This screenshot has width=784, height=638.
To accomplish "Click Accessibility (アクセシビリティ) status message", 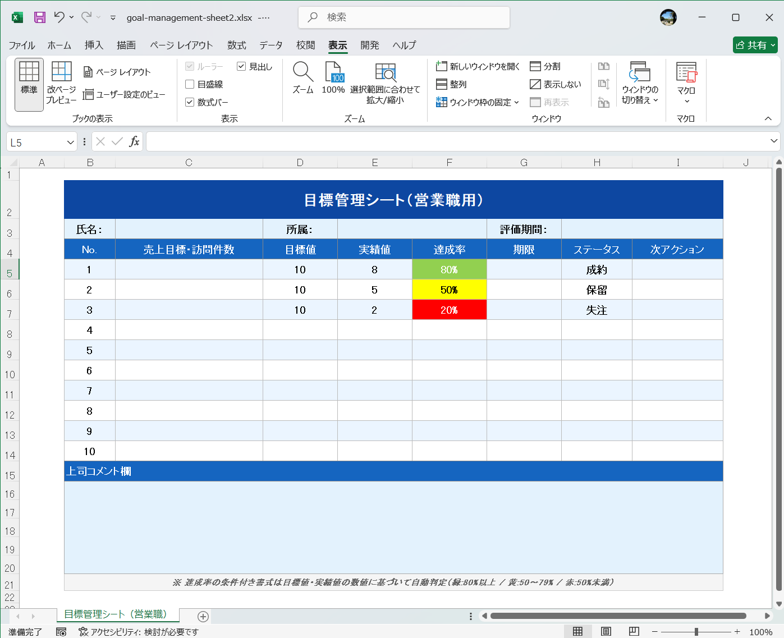I will pyautogui.click(x=139, y=632).
